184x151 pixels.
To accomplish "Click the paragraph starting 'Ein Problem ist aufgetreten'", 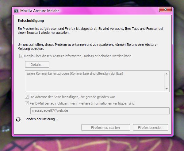I will point(90,31).
